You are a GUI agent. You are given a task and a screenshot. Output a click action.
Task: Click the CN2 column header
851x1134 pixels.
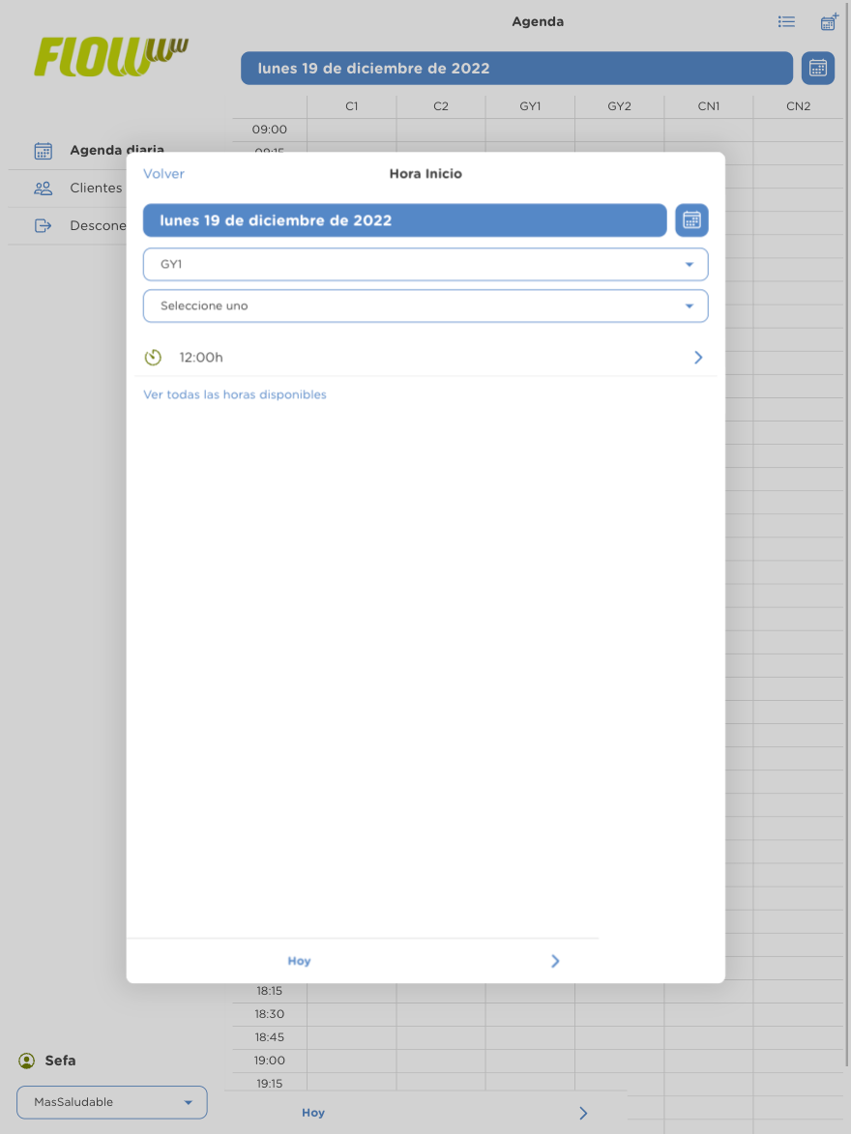pyautogui.click(x=798, y=106)
